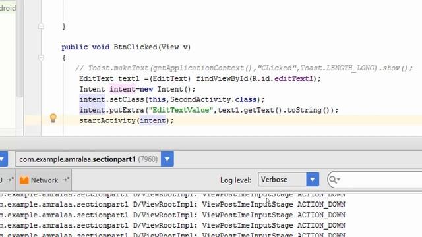The width and height of the screenshot is (422, 237).
Task: Click the project panel vertical scrollbar
Action: click(20, 48)
